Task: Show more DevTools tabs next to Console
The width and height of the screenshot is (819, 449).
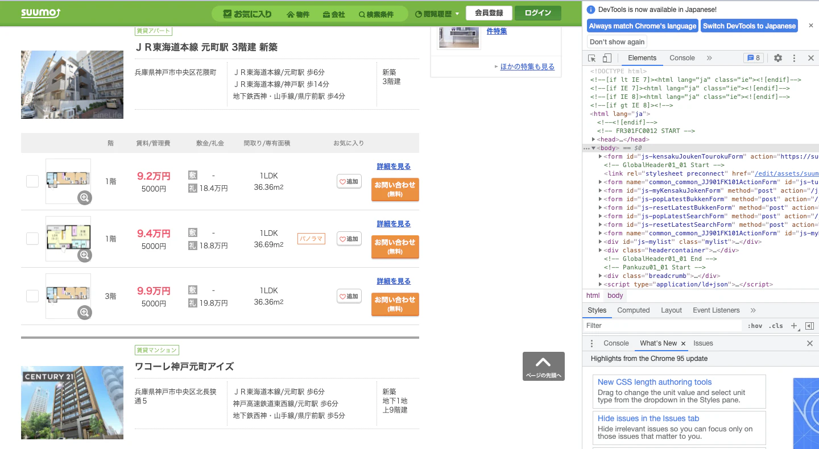Action: coord(709,58)
